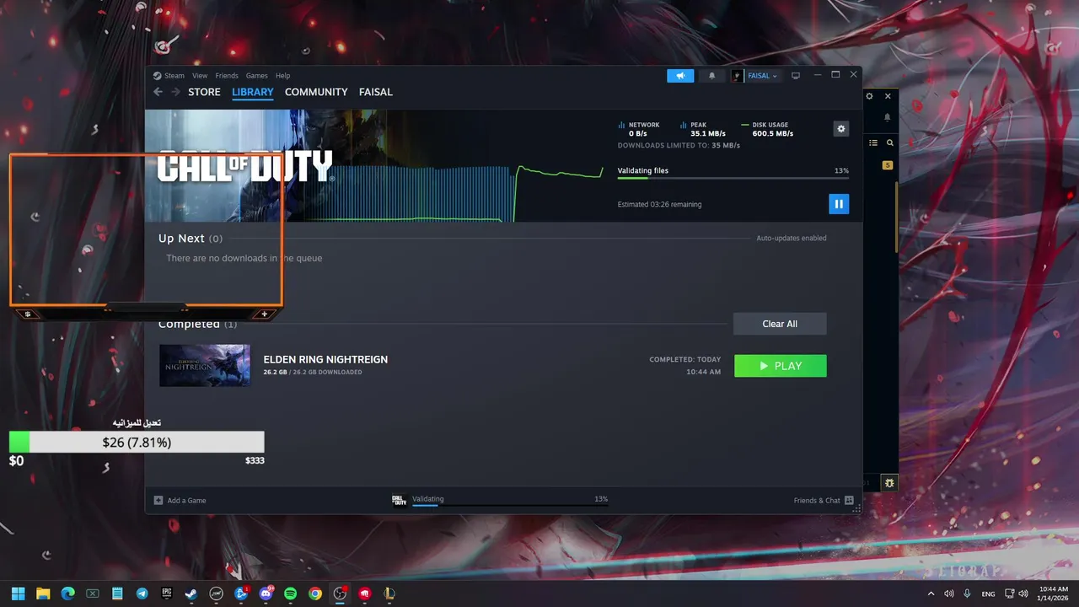Click the Auto-updates enabled text
This screenshot has height=607, width=1079.
point(792,239)
